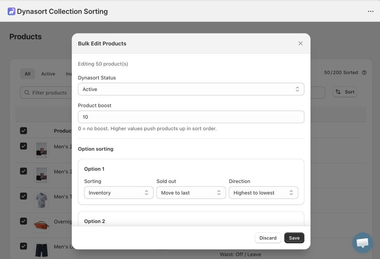380x259 pixels.
Task: Open the Sold out dropdown
Action: pyautogui.click(x=191, y=193)
